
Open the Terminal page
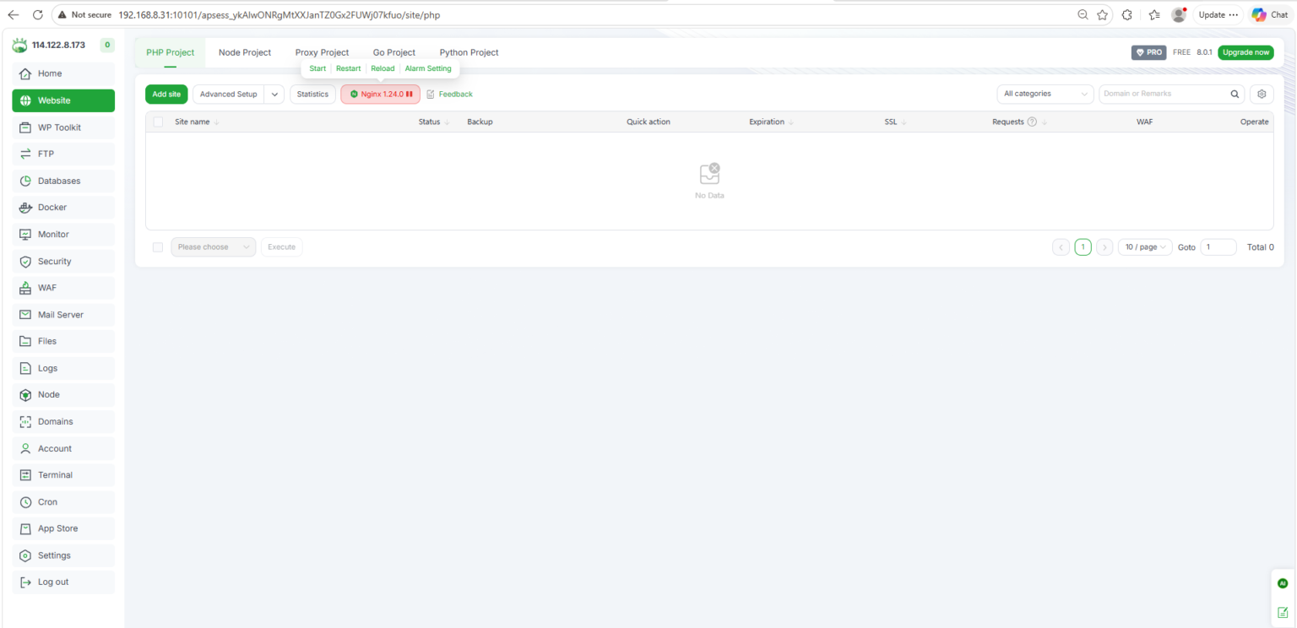63,475
